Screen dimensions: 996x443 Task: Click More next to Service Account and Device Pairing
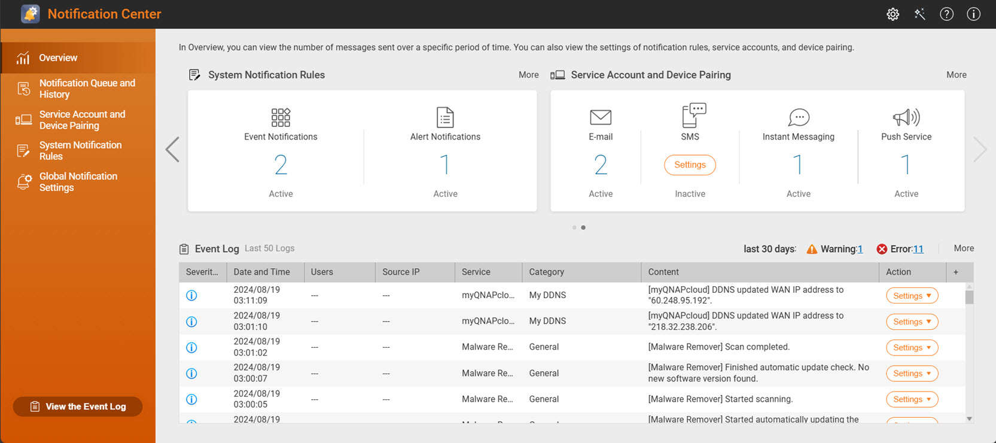956,75
